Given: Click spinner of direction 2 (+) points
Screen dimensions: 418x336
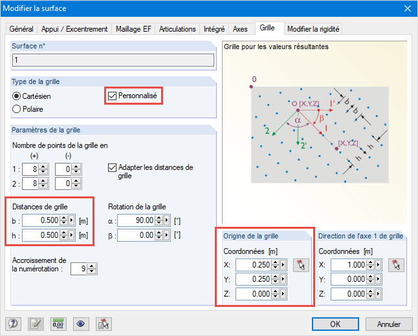Looking at the screenshot, I should [43, 184].
